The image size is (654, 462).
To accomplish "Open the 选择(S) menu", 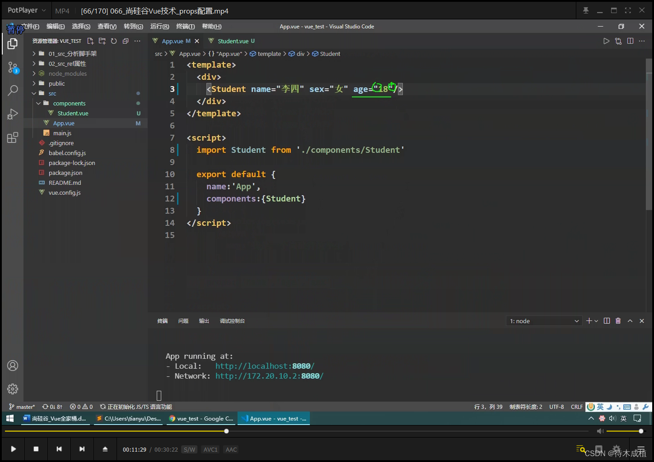I will [x=81, y=27].
